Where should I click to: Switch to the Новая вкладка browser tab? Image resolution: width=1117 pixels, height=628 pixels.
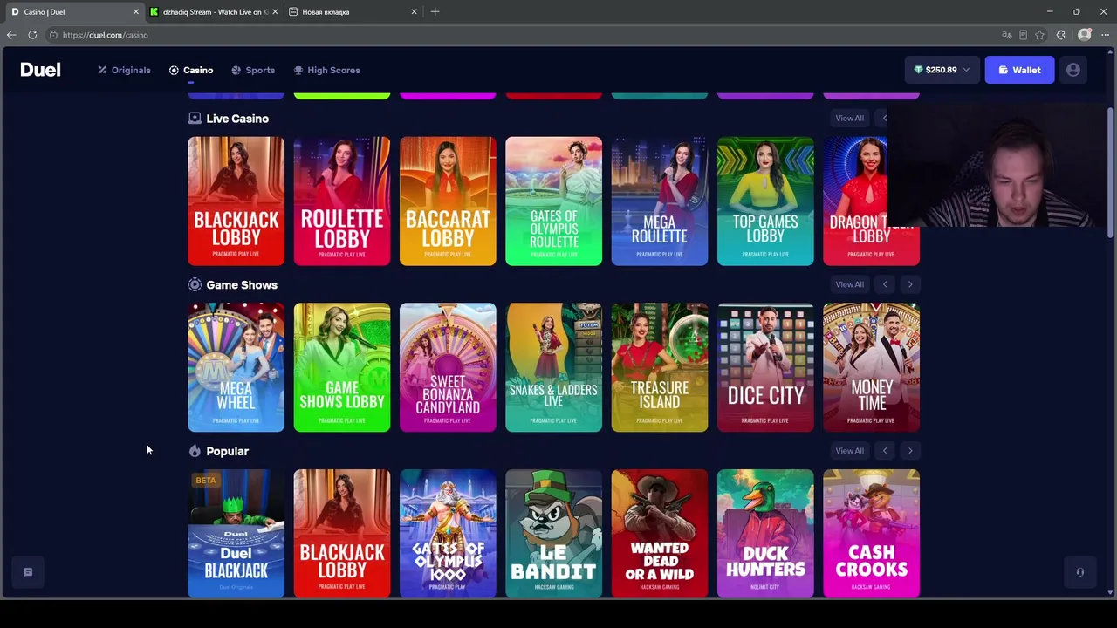[x=353, y=12]
